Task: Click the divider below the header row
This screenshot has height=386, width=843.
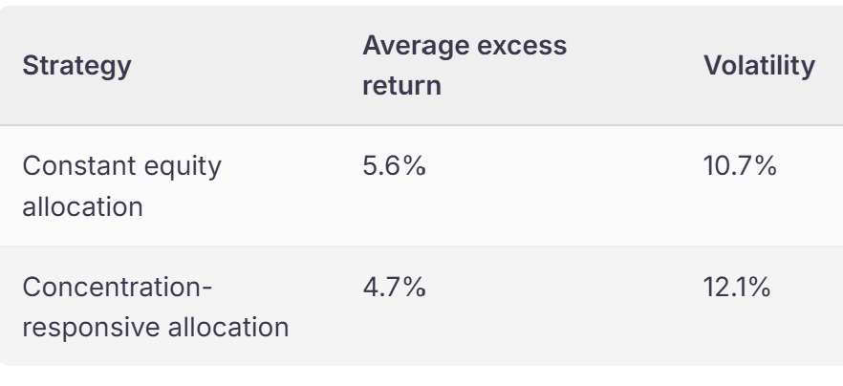Action: [421, 125]
